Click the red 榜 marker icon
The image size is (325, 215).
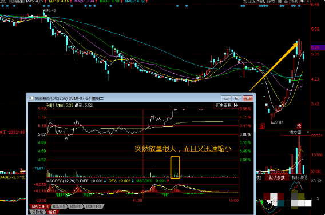pyautogui.click(x=299, y=126)
